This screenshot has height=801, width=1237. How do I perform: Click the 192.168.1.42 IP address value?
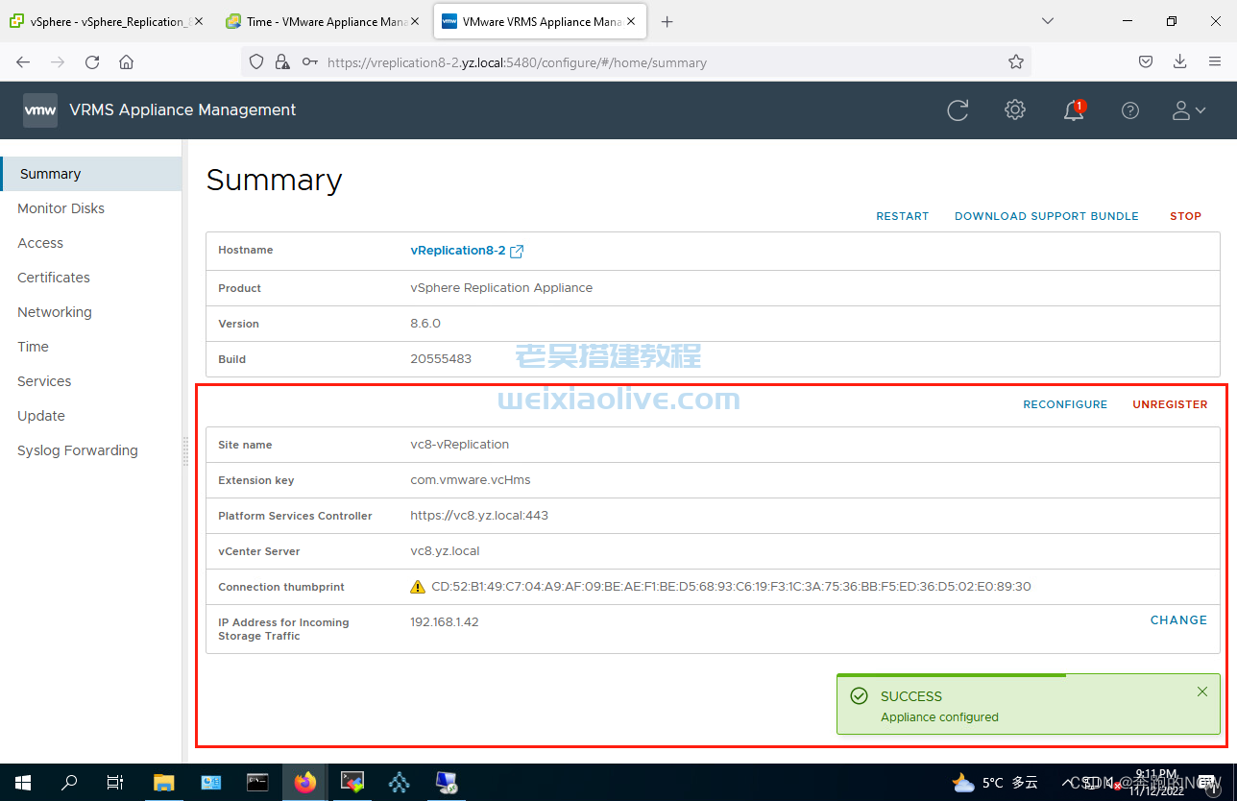pos(445,622)
